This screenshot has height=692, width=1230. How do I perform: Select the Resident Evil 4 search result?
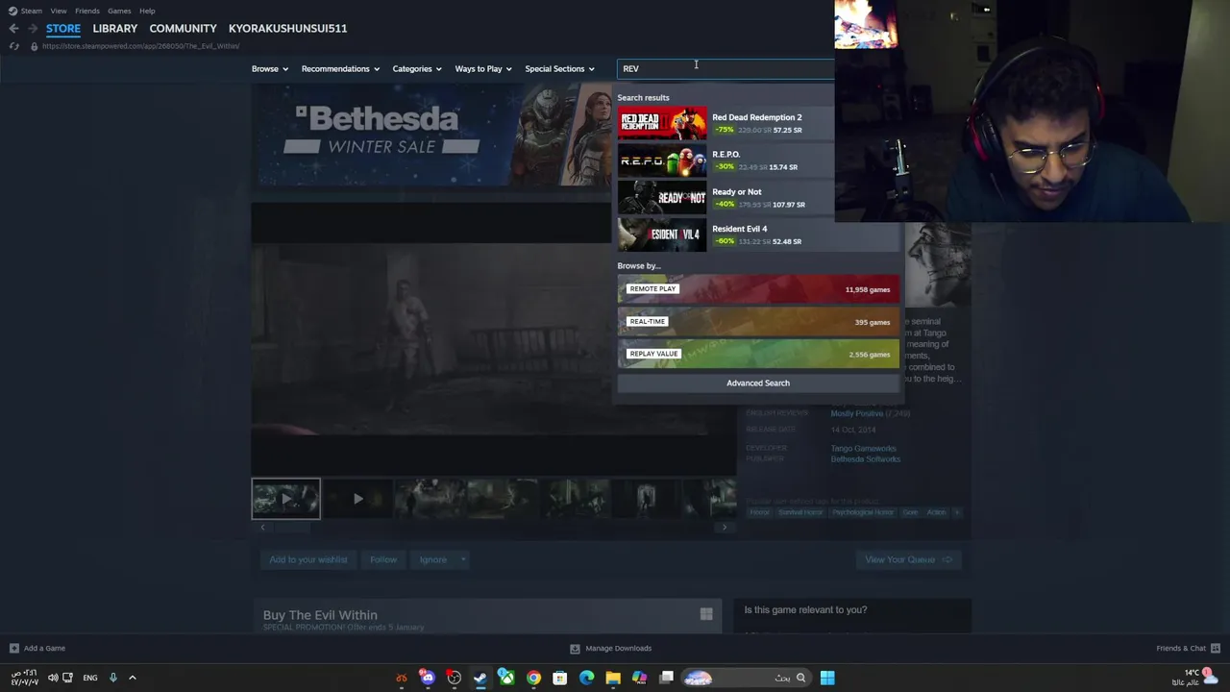pyautogui.click(x=758, y=235)
